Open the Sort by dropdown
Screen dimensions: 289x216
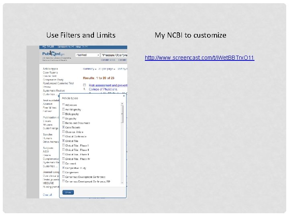click(122, 69)
